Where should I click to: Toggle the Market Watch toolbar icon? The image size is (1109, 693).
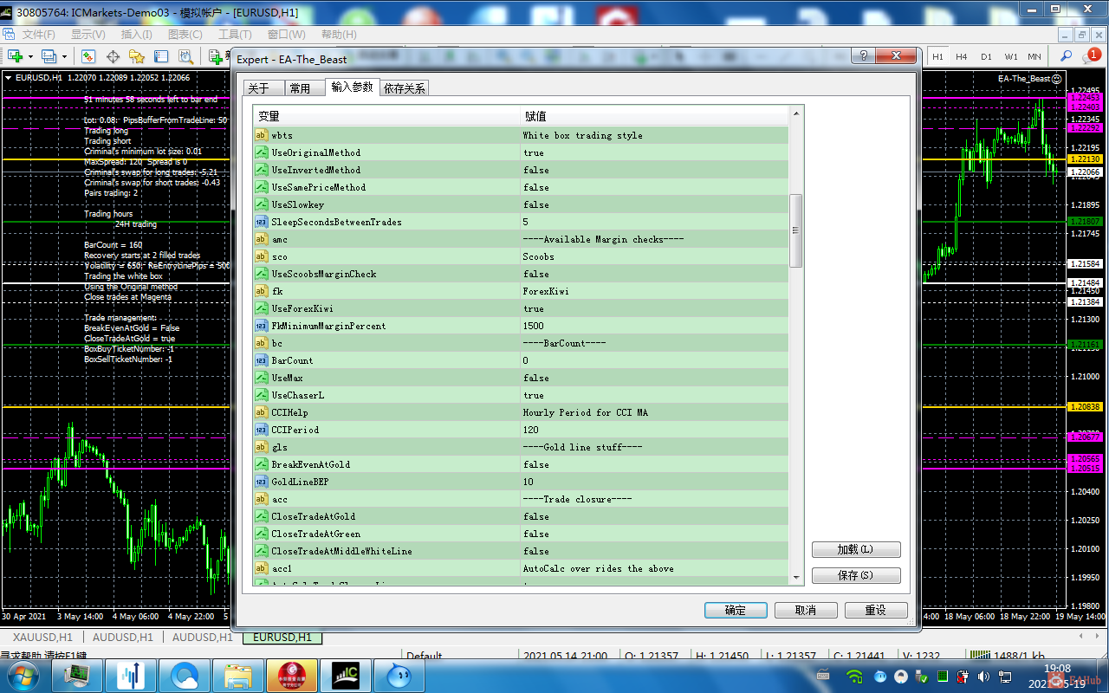(x=88, y=56)
